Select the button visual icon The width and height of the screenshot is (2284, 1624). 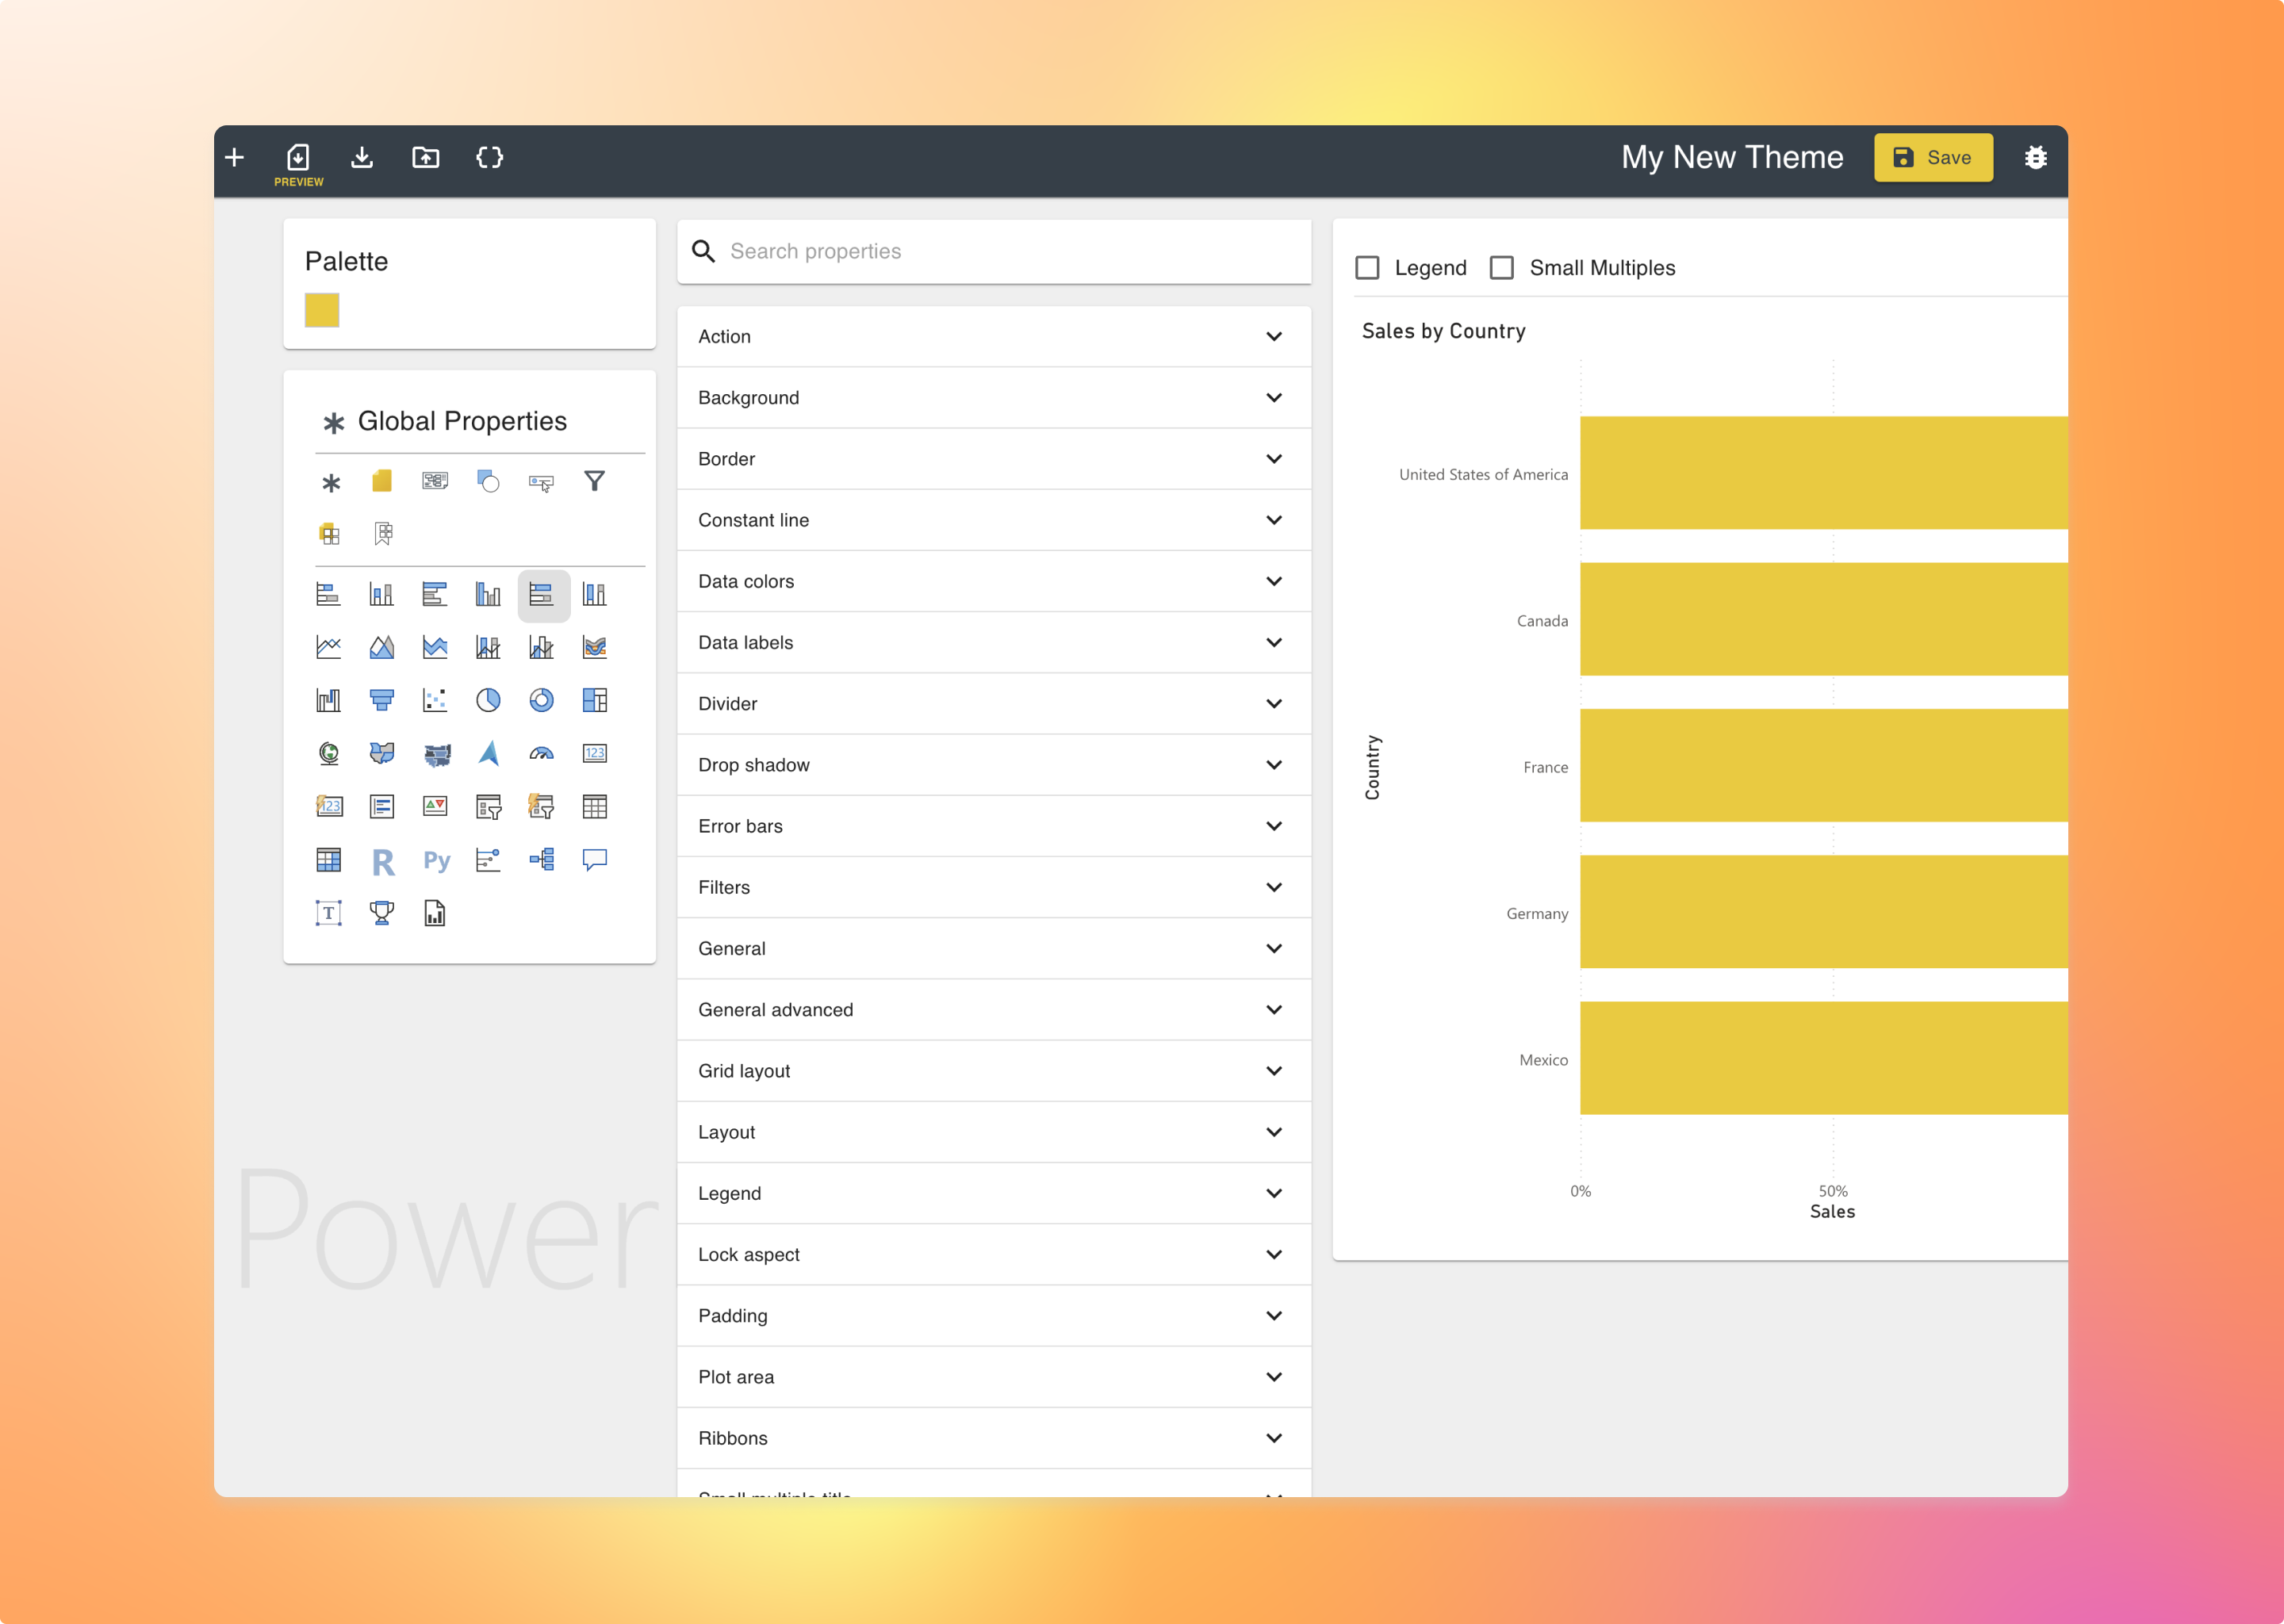541,483
